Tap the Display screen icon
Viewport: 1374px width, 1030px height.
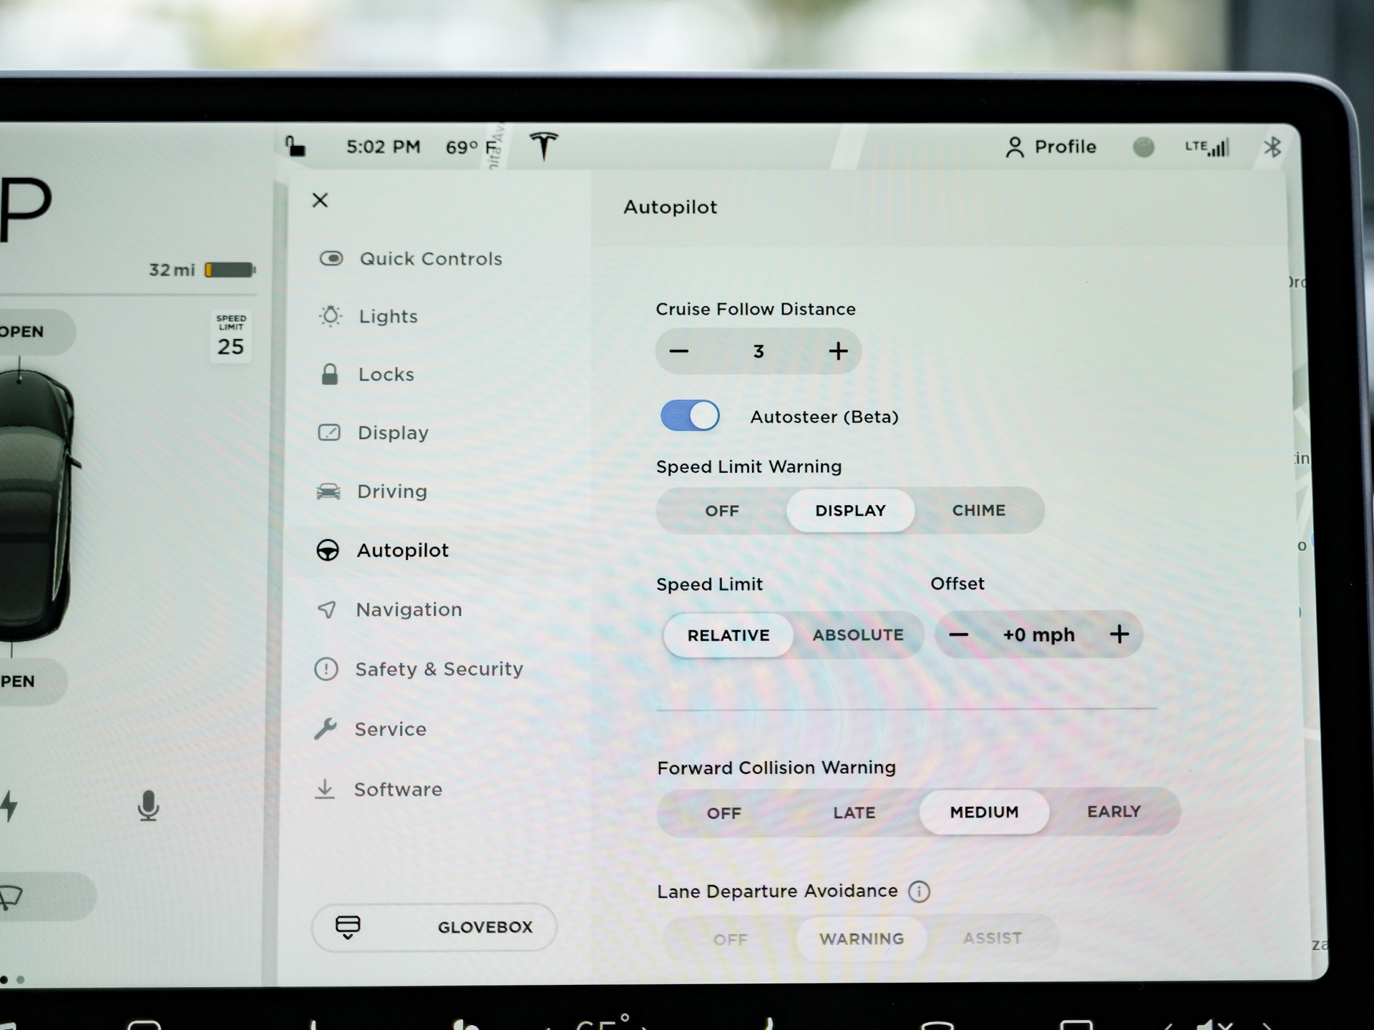328,432
